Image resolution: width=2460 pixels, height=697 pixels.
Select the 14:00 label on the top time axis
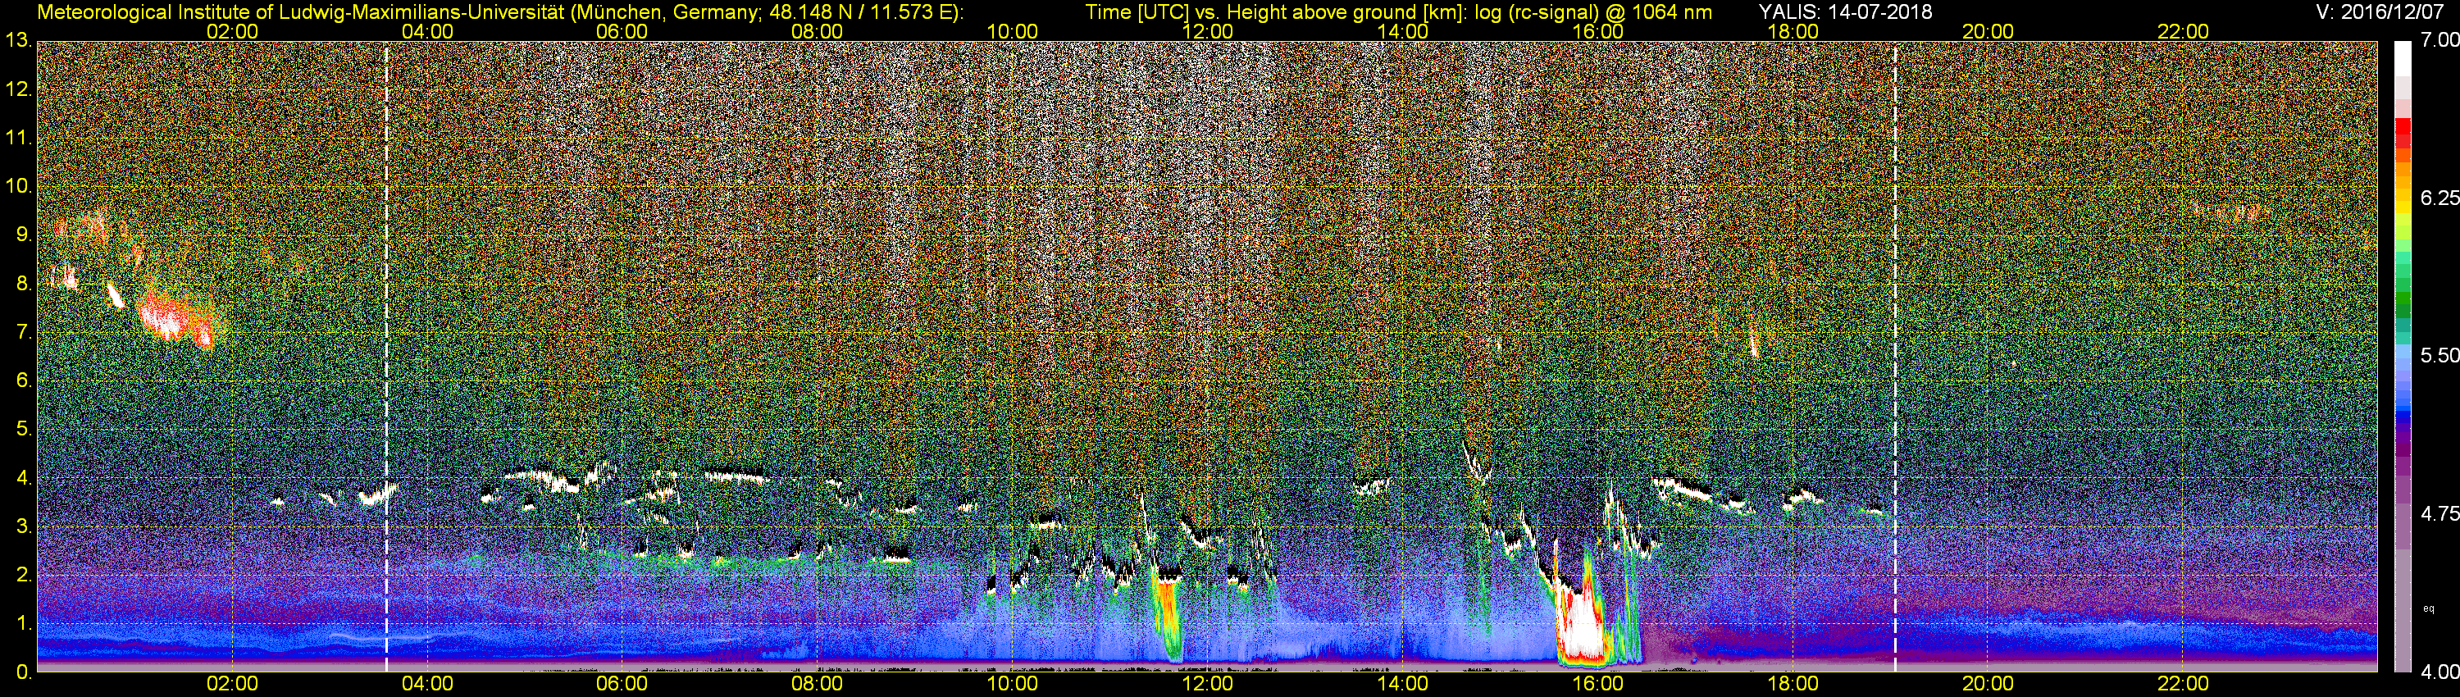(x=1403, y=31)
